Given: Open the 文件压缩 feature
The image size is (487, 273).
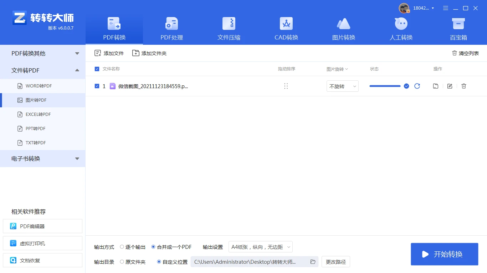Looking at the screenshot, I should [229, 28].
